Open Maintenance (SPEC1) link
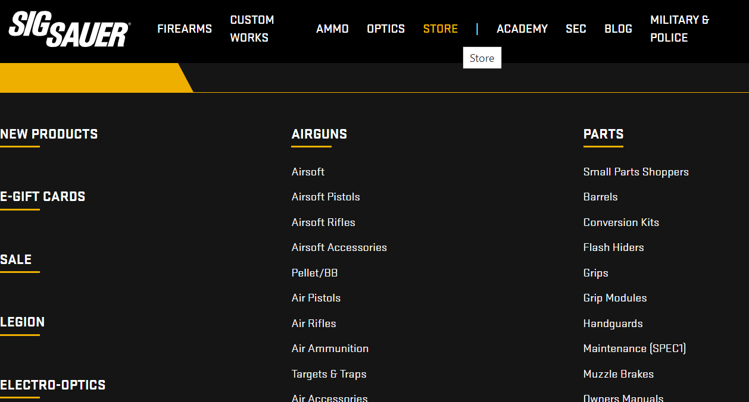Viewport: 749px width, 402px height. pos(635,348)
